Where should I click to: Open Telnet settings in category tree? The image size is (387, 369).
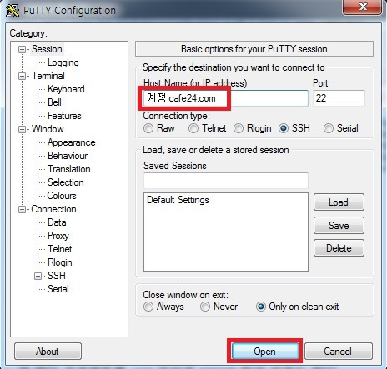(60, 249)
